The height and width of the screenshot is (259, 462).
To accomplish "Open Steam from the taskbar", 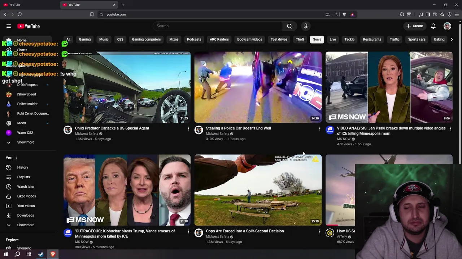I will pyautogui.click(x=41, y=254).
